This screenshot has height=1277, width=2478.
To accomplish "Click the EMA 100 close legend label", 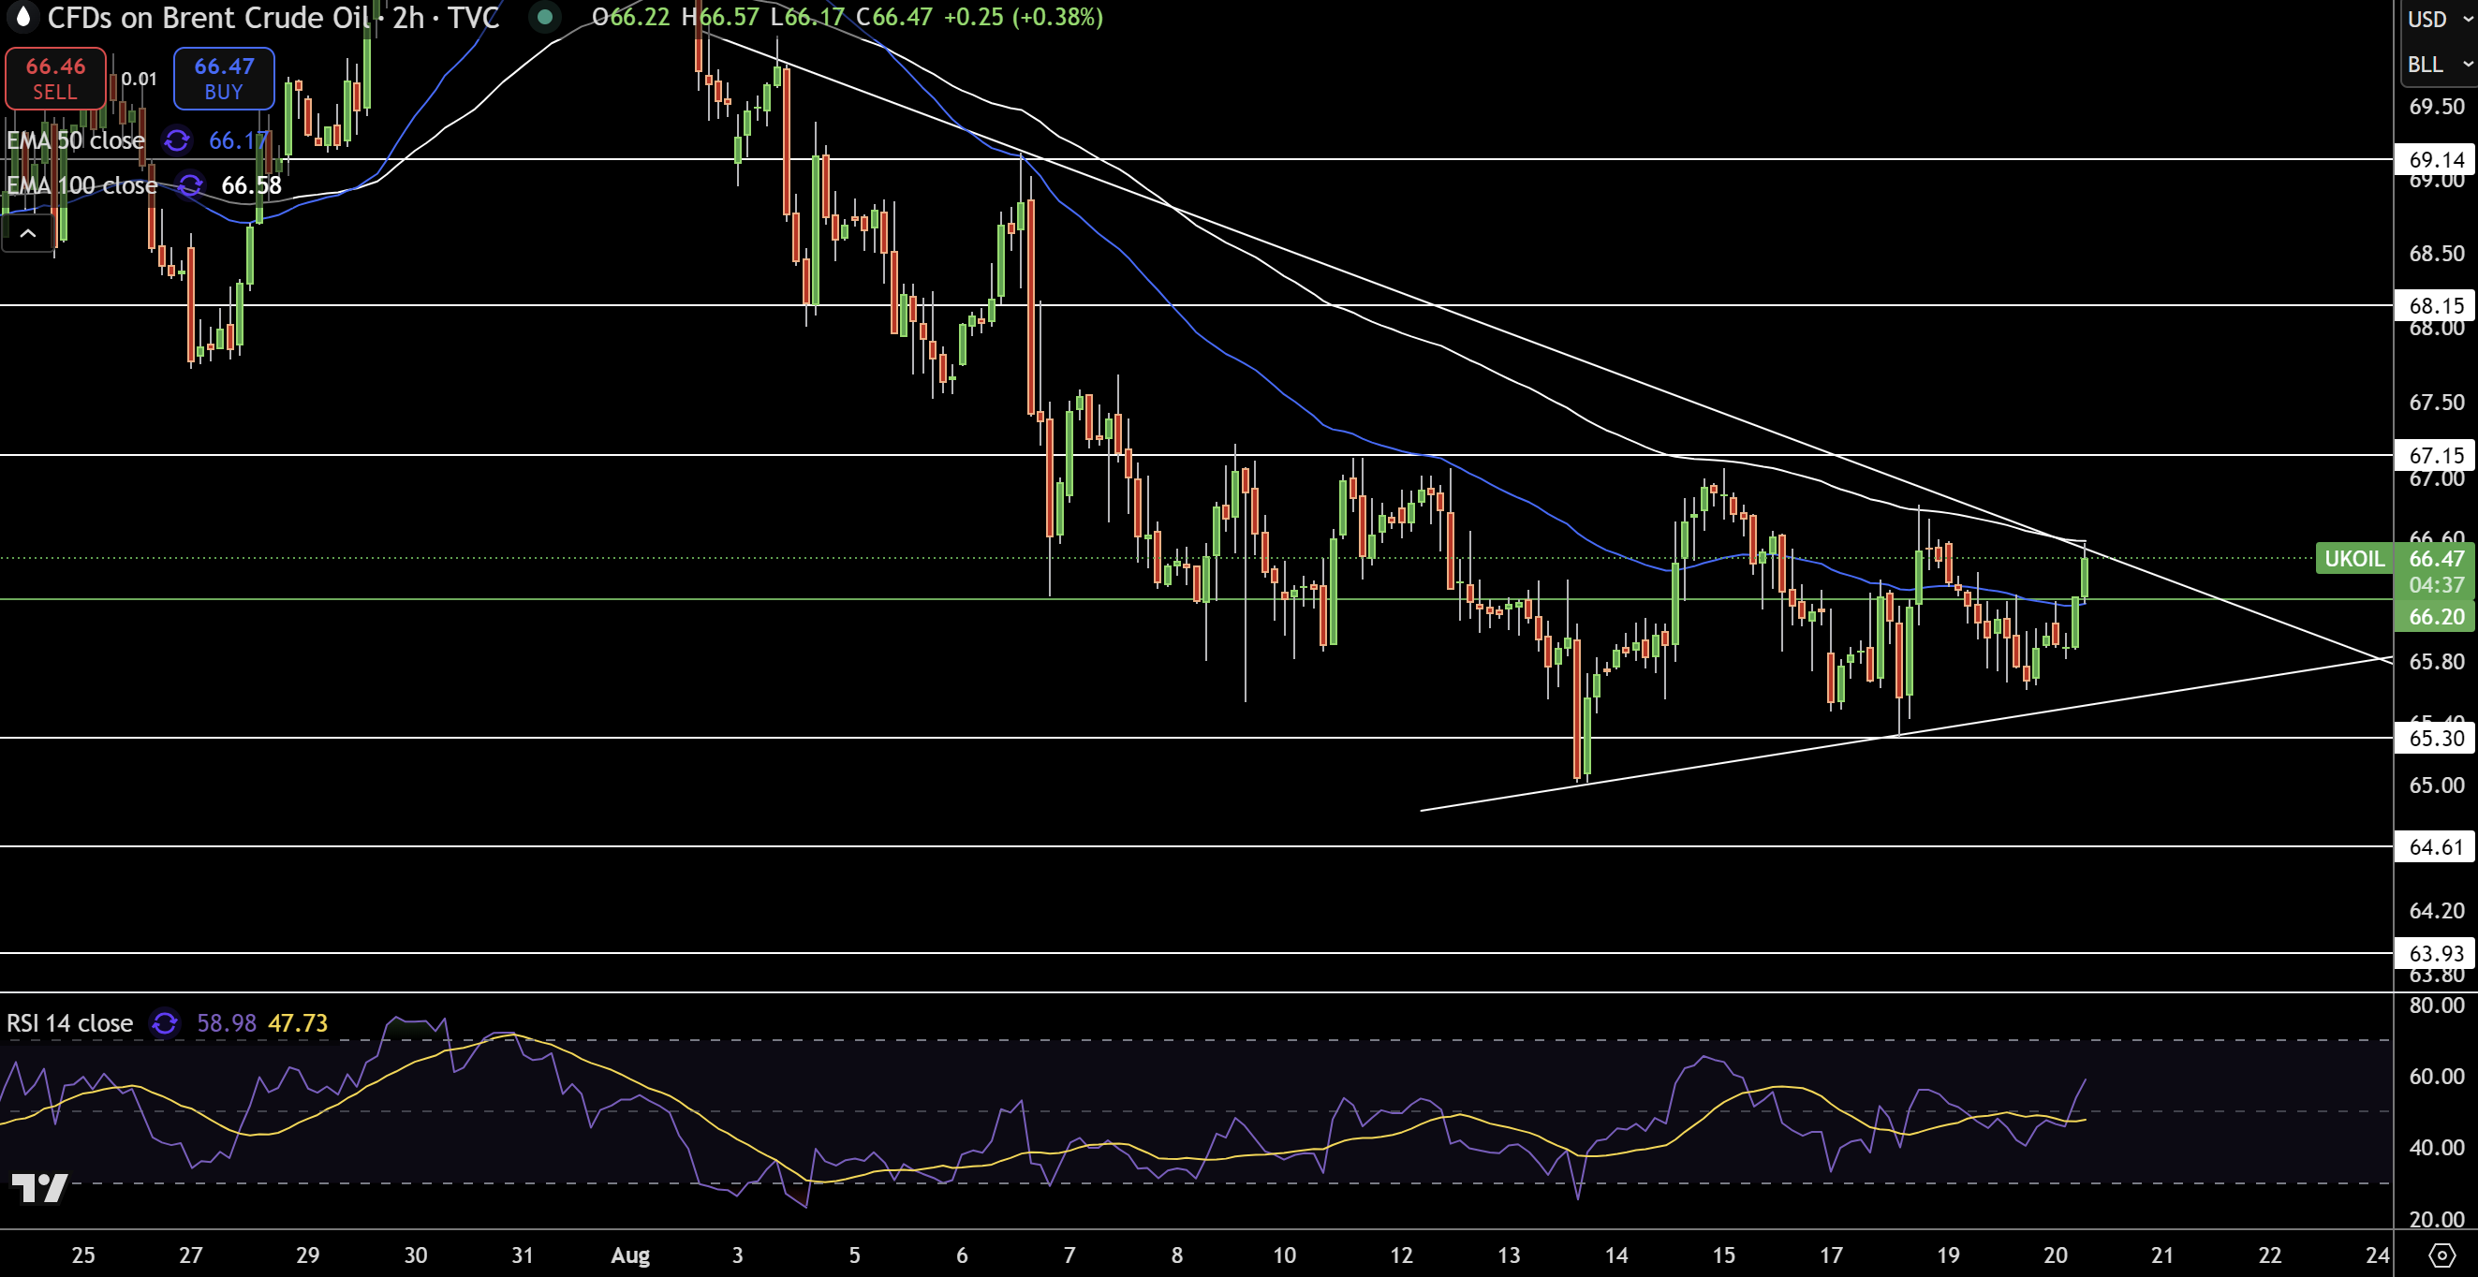I will [x=81, y=184].
